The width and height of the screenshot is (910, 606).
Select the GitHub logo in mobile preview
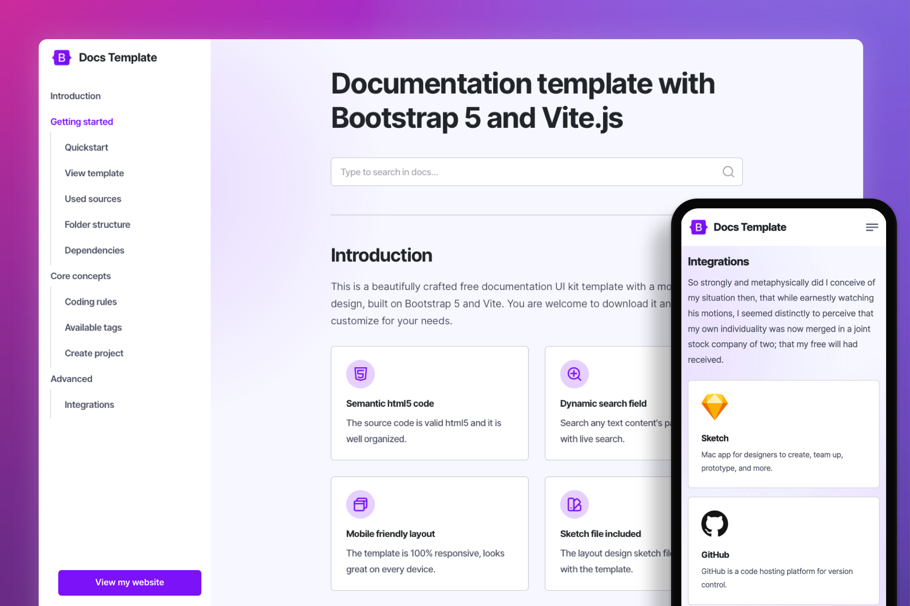[x=715, y=524]
